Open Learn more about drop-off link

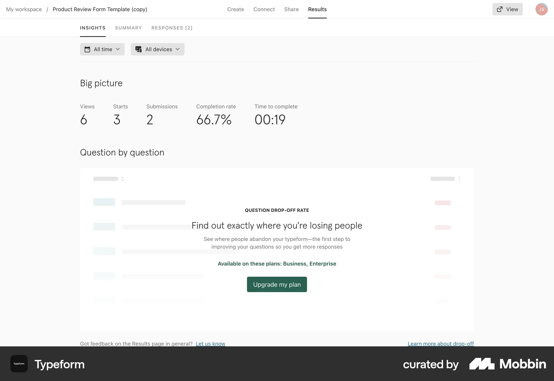point(441,343)
